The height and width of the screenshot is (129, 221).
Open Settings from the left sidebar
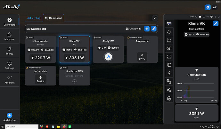point(9,65)
